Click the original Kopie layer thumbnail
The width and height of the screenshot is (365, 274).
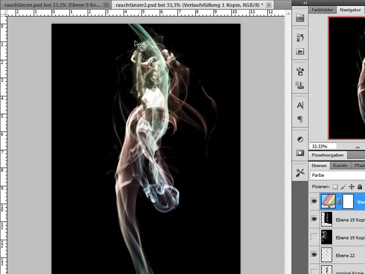click(x=327, y=270)
